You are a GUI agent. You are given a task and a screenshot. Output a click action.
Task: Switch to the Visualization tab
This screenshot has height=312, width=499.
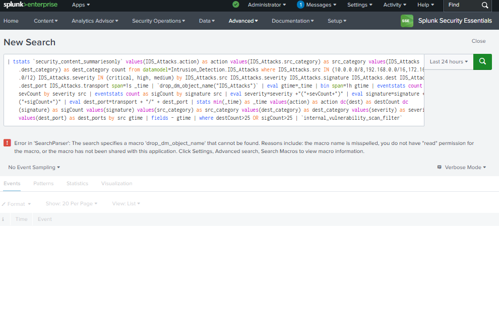pyautogui.click(x=116, y=183)
